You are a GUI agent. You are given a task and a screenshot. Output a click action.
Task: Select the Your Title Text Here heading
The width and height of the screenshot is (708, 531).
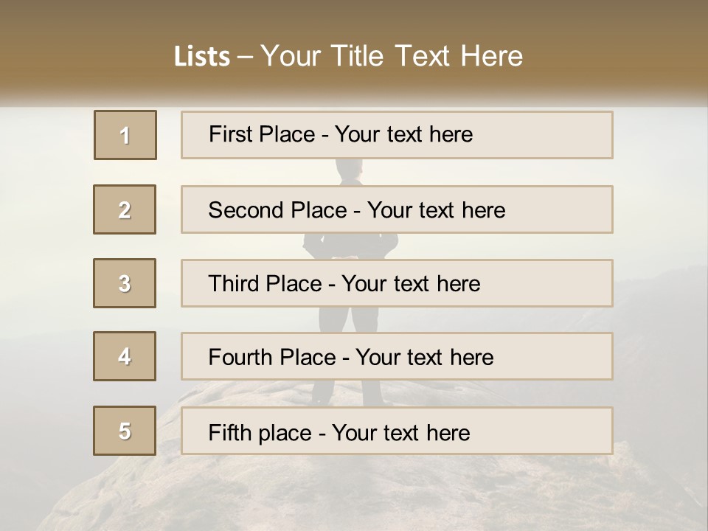click(392, 56)
